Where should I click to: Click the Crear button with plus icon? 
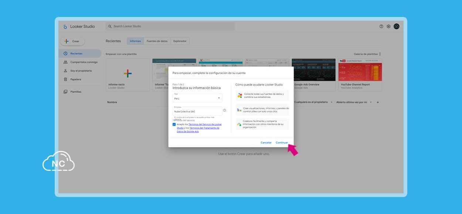point(72,41)
